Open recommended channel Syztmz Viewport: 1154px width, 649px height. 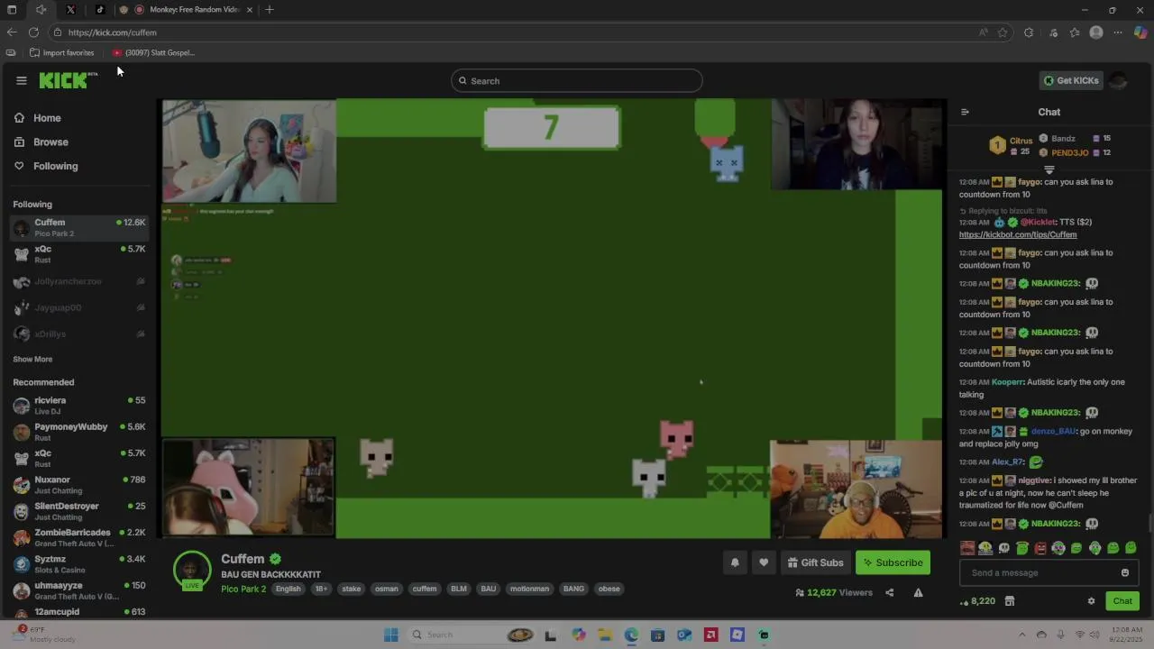pyautogui.click(x=79, y=563)
